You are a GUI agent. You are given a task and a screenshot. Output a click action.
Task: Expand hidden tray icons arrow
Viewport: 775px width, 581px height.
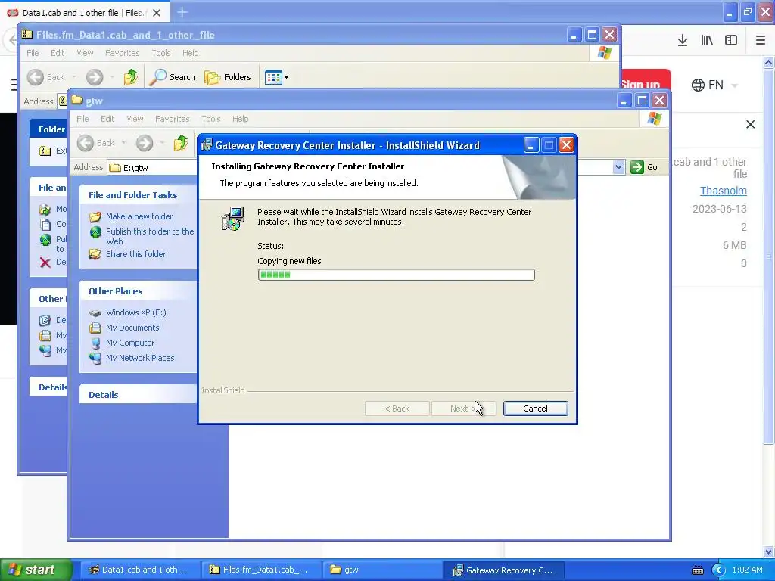click(x=719, y=570)
